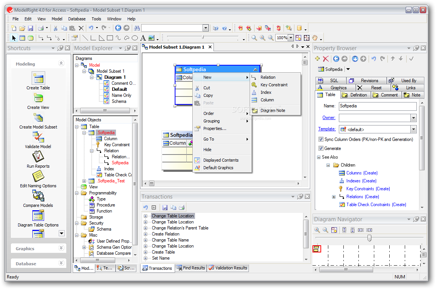Screen dimensions: 436x289
Task: Click the Name input field
Action: [378, 106]
